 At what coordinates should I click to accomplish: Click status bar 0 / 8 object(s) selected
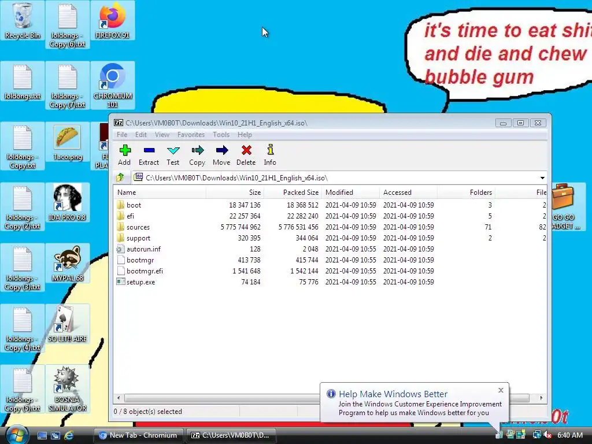[147, 412]
